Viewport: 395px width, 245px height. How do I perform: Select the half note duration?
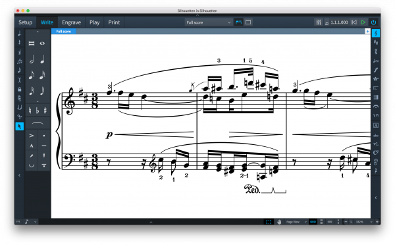(x=32, y=60)
